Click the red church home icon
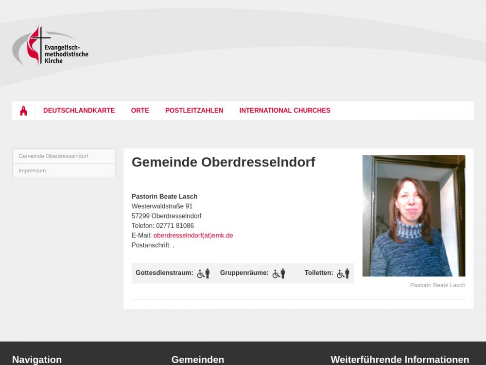This screenshot has height=365, width=486. pos(23,110)
